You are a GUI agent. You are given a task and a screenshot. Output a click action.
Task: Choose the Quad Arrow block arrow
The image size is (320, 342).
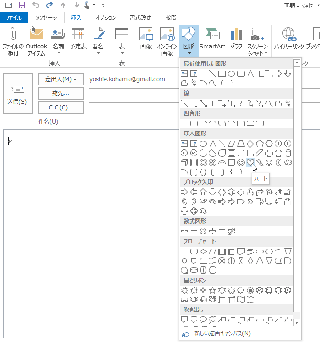241,192
